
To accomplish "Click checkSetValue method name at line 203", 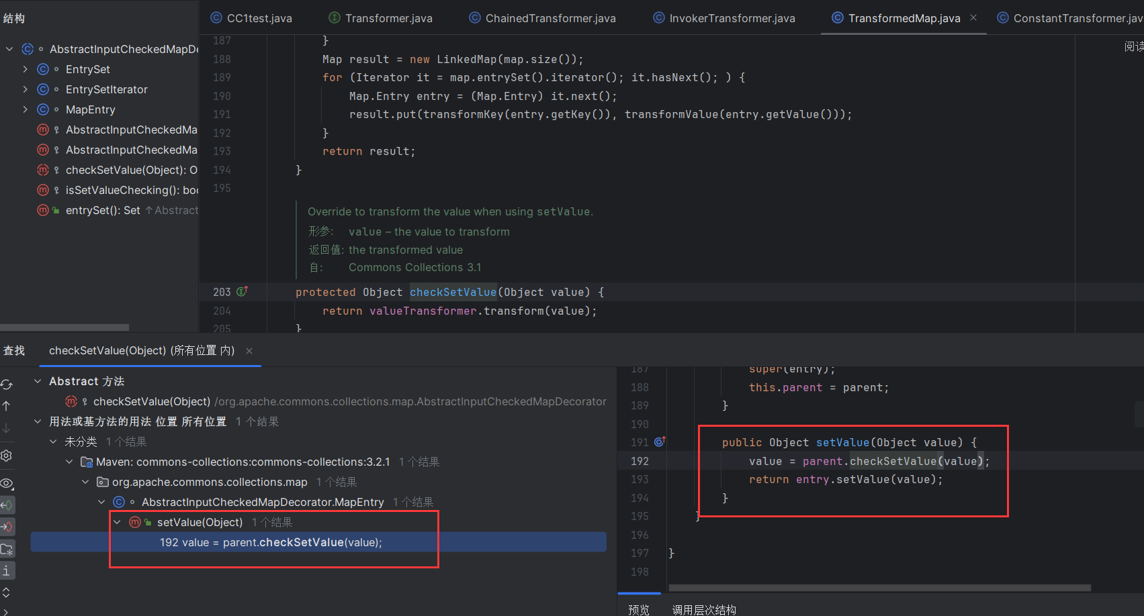I will tap(453, 292).
